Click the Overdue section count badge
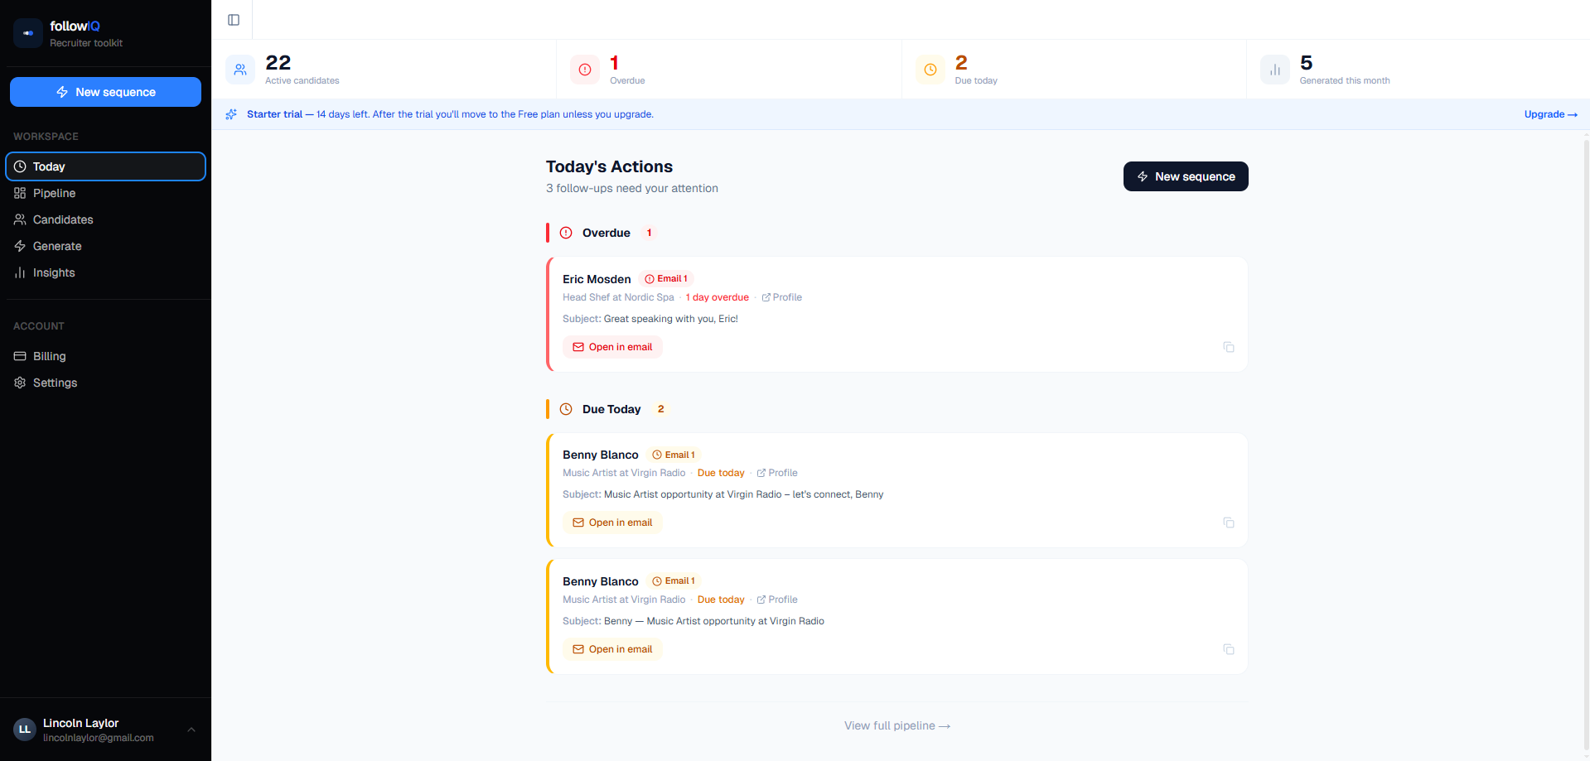Screen dimensions: 1590x761 pos(649,233)
